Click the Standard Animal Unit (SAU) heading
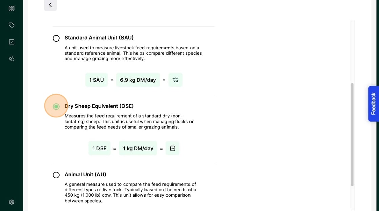 99,38
